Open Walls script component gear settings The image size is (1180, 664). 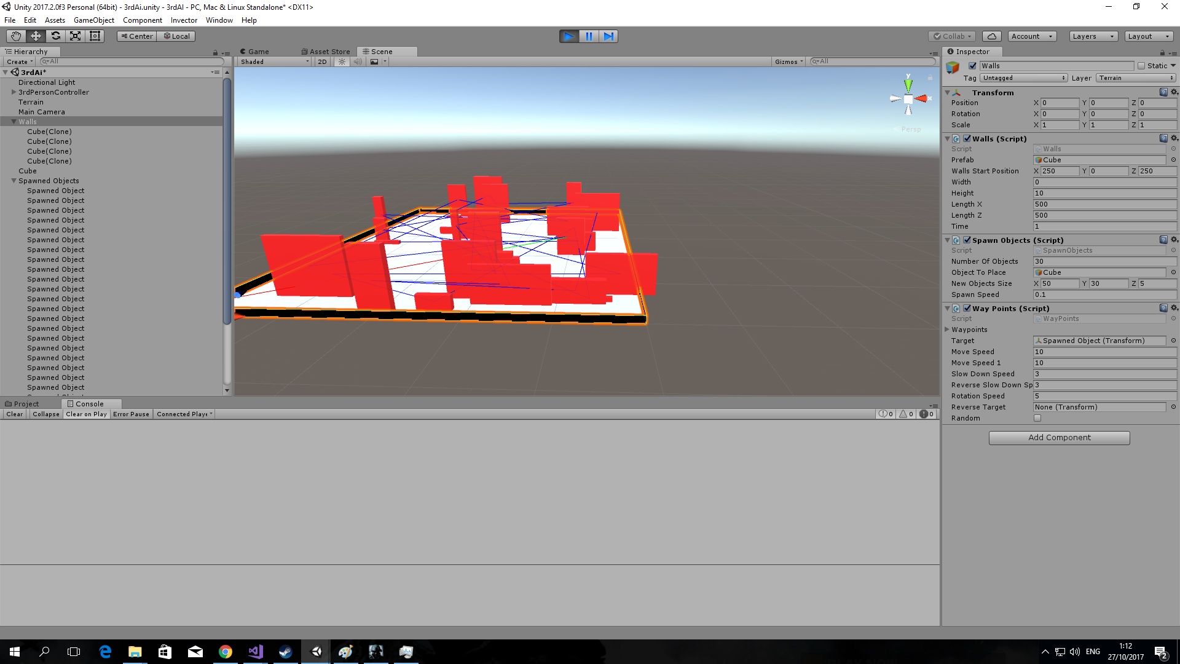point(1174,138)
